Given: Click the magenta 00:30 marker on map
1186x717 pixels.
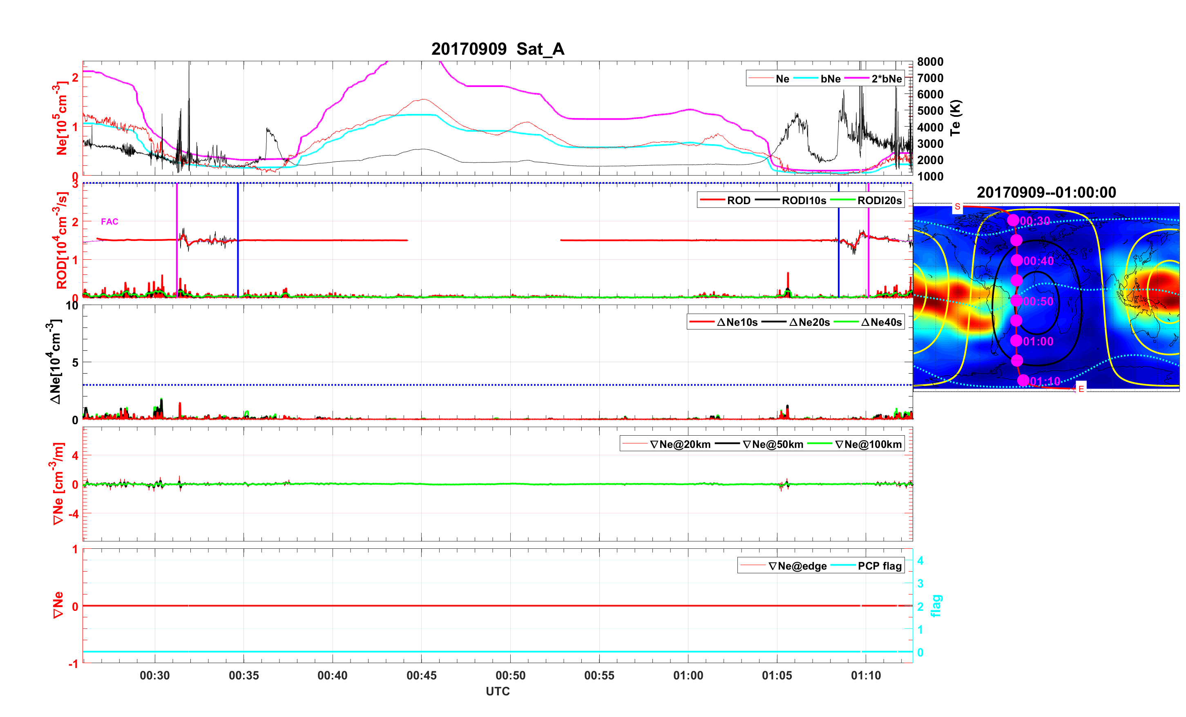Looking at the screenshot, I should click(1013, 220).
